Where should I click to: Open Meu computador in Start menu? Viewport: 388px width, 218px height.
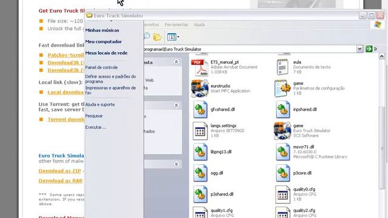(x=104, y=42)
